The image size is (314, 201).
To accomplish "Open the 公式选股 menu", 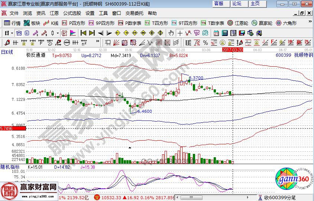I will click(x=72, y=13).
